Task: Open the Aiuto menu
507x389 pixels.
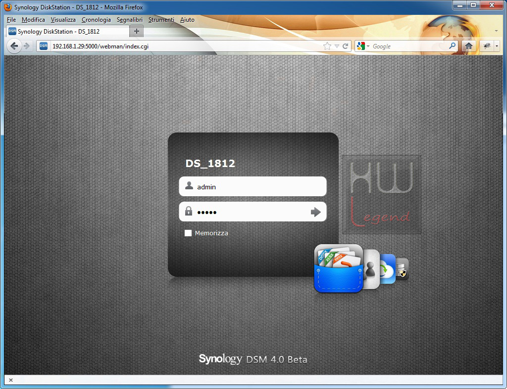Action: click(x=187, y=20)
